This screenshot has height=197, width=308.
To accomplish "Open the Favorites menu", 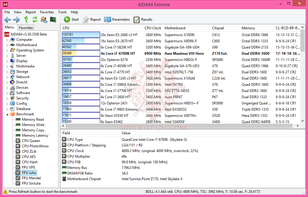I will click(47, 12).
